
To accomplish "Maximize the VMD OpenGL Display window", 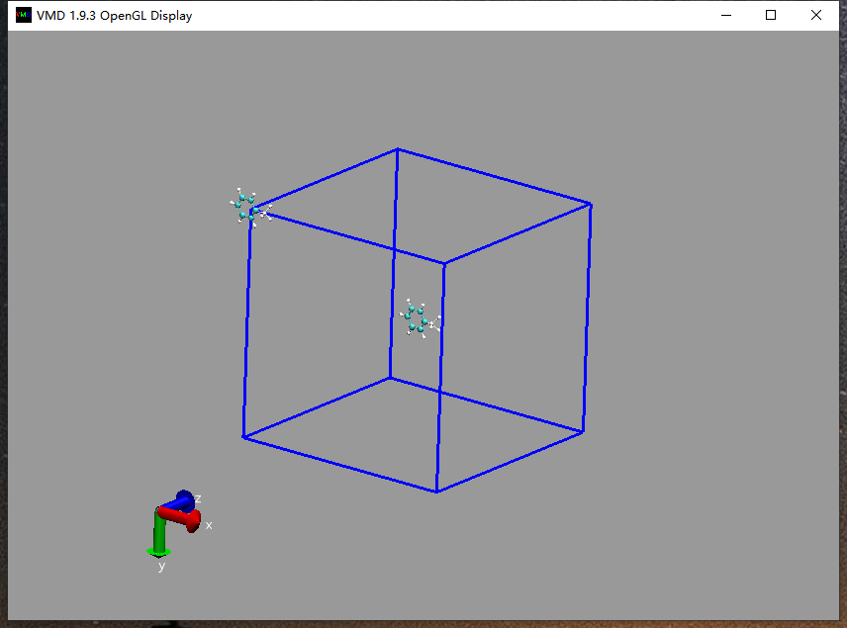I will (770, 15).
